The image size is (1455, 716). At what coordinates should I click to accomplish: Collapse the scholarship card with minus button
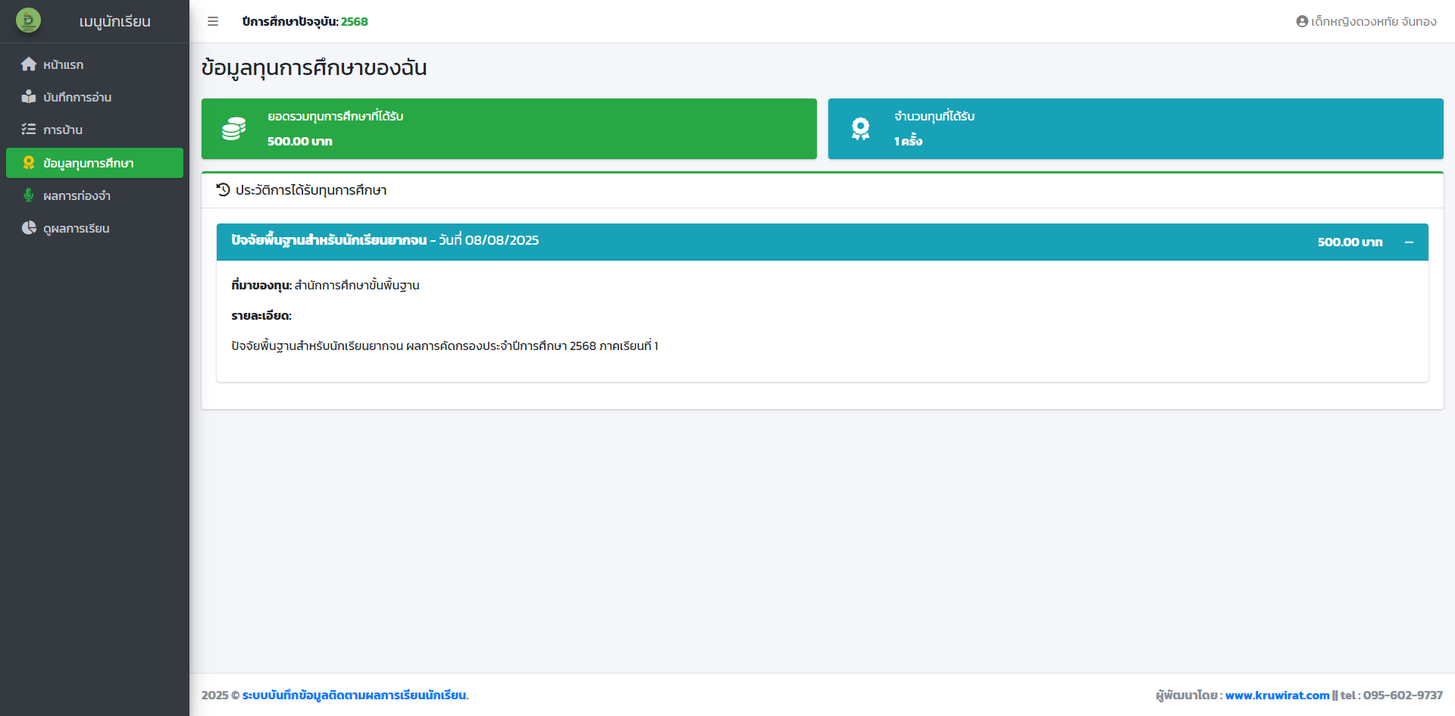1409,242
